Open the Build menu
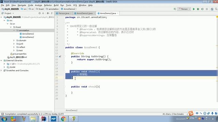The image size is (218, 122). [56, 5]
